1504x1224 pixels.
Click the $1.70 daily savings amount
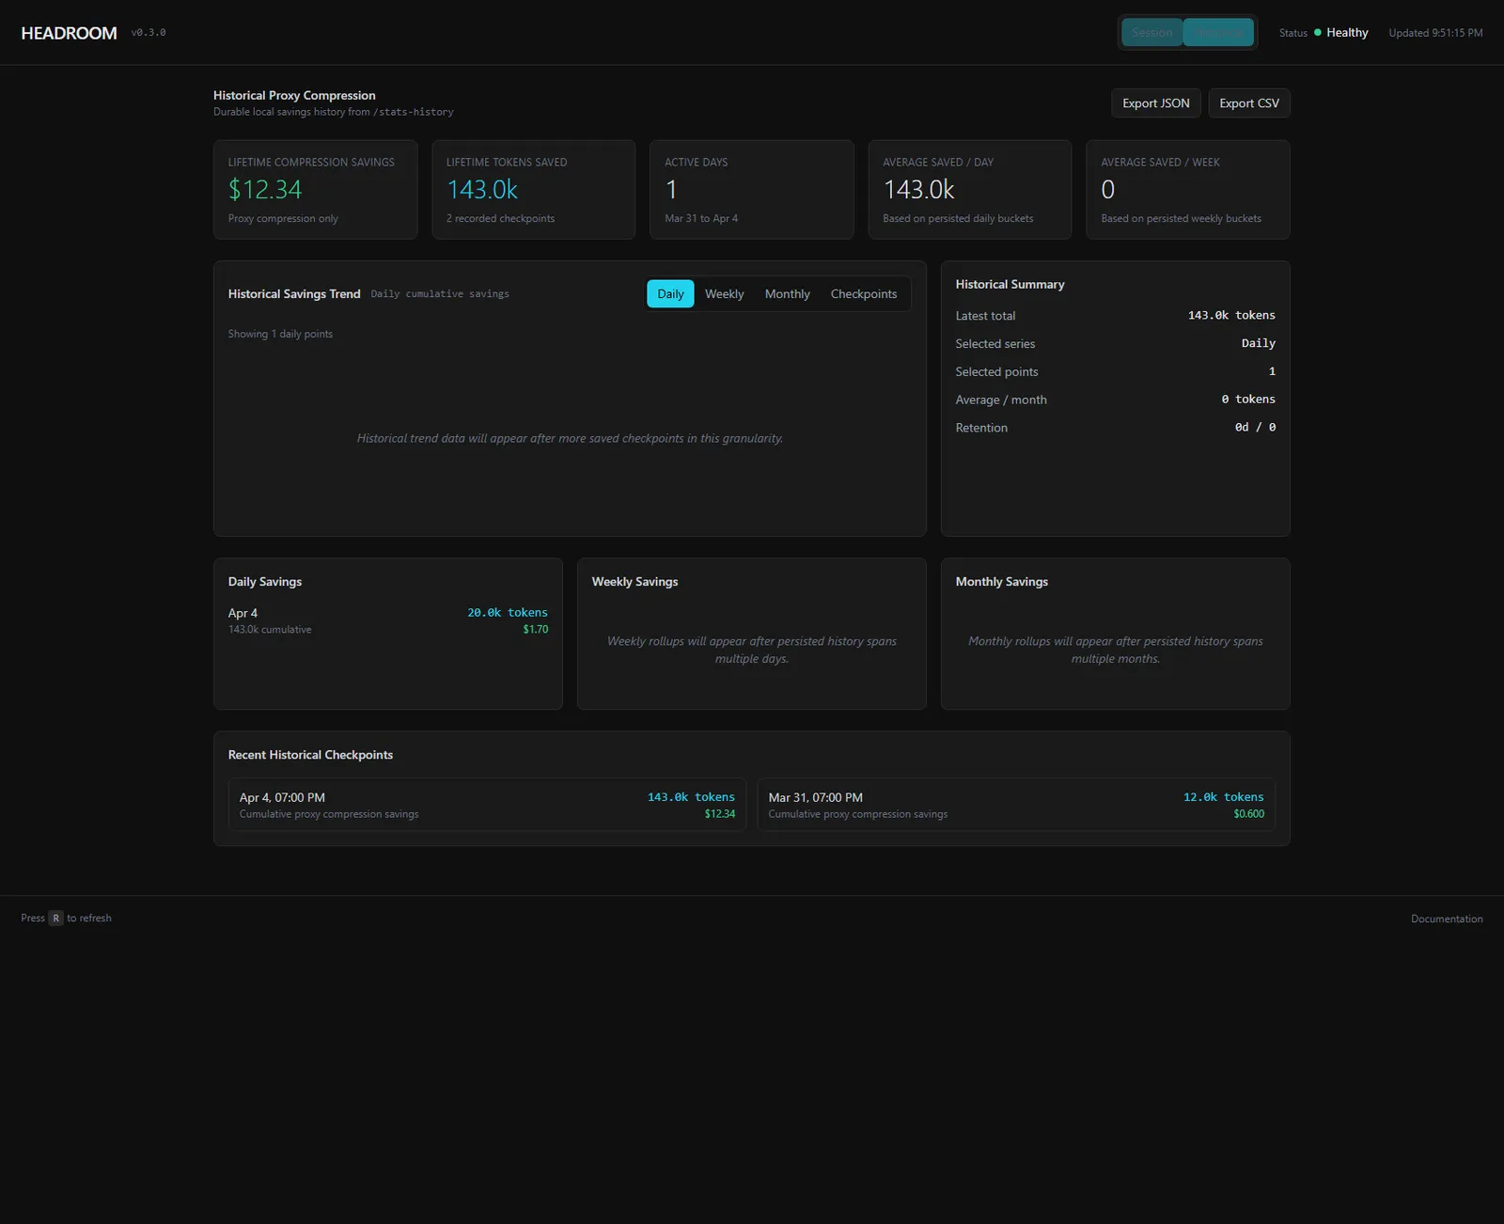click(x=536, y=630)
